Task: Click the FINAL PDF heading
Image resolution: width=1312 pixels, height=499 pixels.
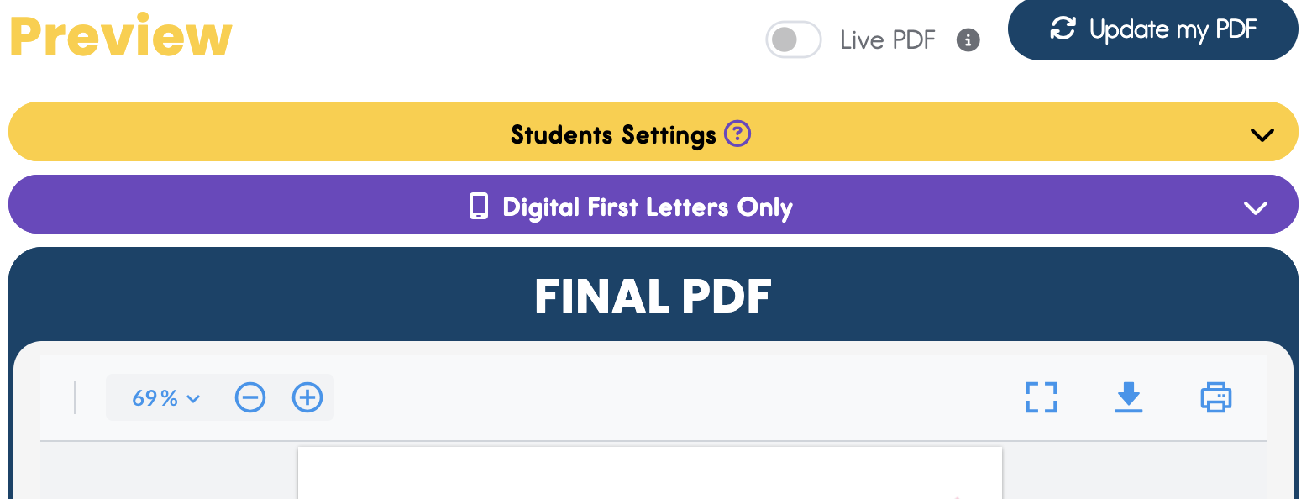Action: (x=653, y=297)
